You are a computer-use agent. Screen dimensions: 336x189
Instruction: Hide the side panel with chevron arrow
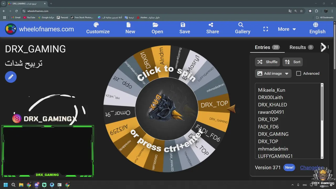pos(323,47)
